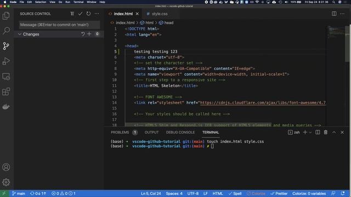Viewport: 351px width, 197px height.
Task: Change indentation via Spaces: 4
Action: (174, 193)
